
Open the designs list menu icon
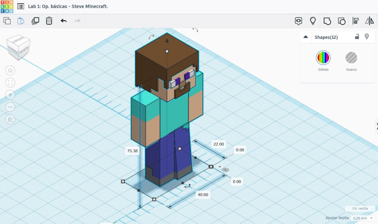point(21,7)
